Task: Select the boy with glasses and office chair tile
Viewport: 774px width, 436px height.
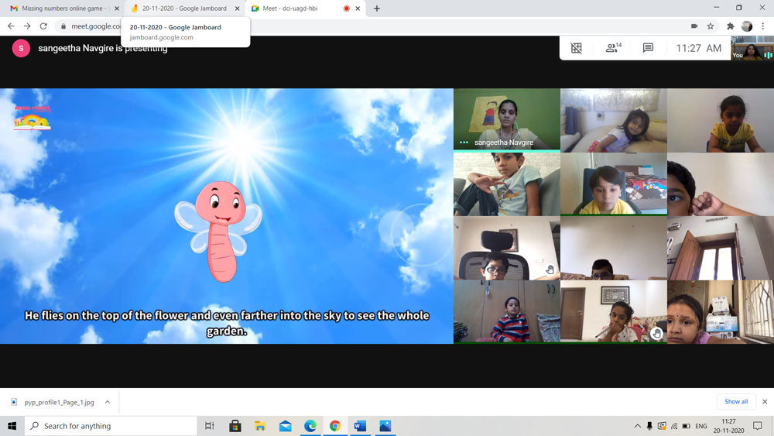Action: click(507, 249)
